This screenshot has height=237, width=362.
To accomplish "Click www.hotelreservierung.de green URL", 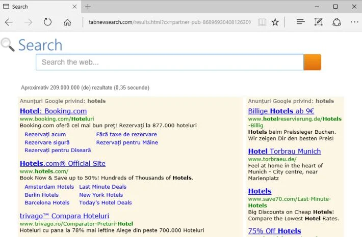I will click(x=295, y=122).
